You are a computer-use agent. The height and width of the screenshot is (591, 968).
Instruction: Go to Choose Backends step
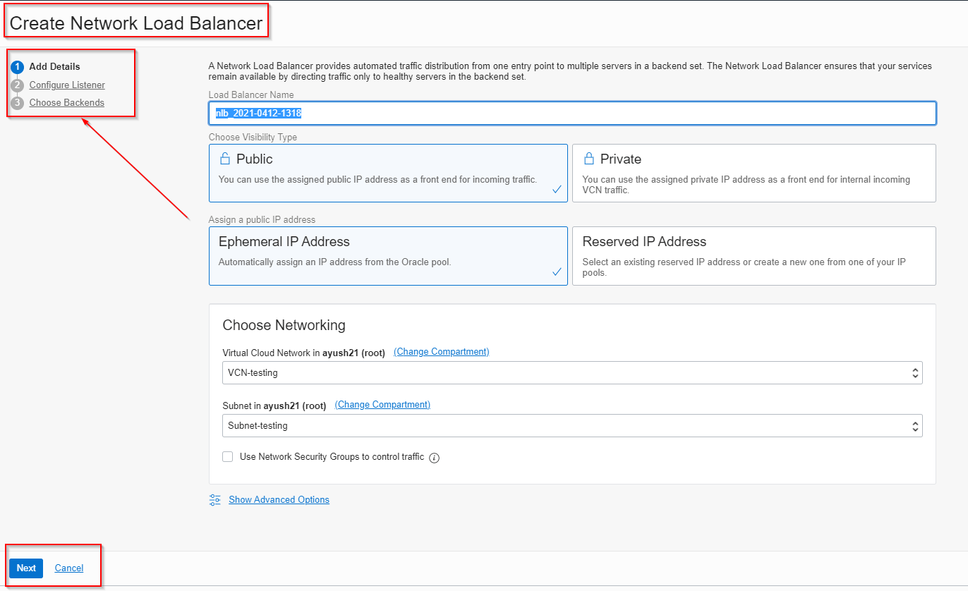tap(67, 103)
